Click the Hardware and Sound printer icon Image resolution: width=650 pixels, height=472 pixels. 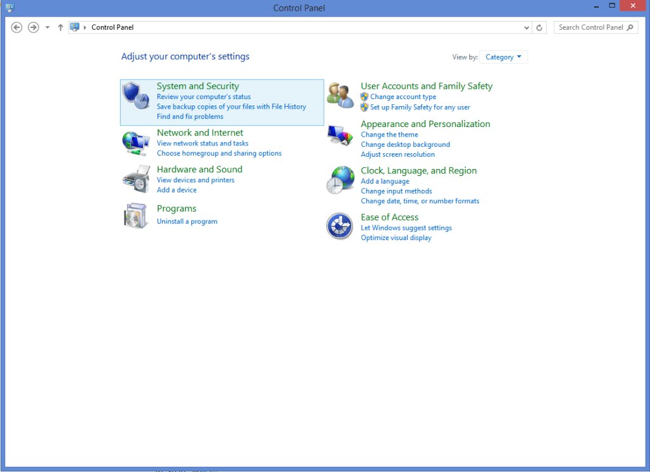click(136, 179)
